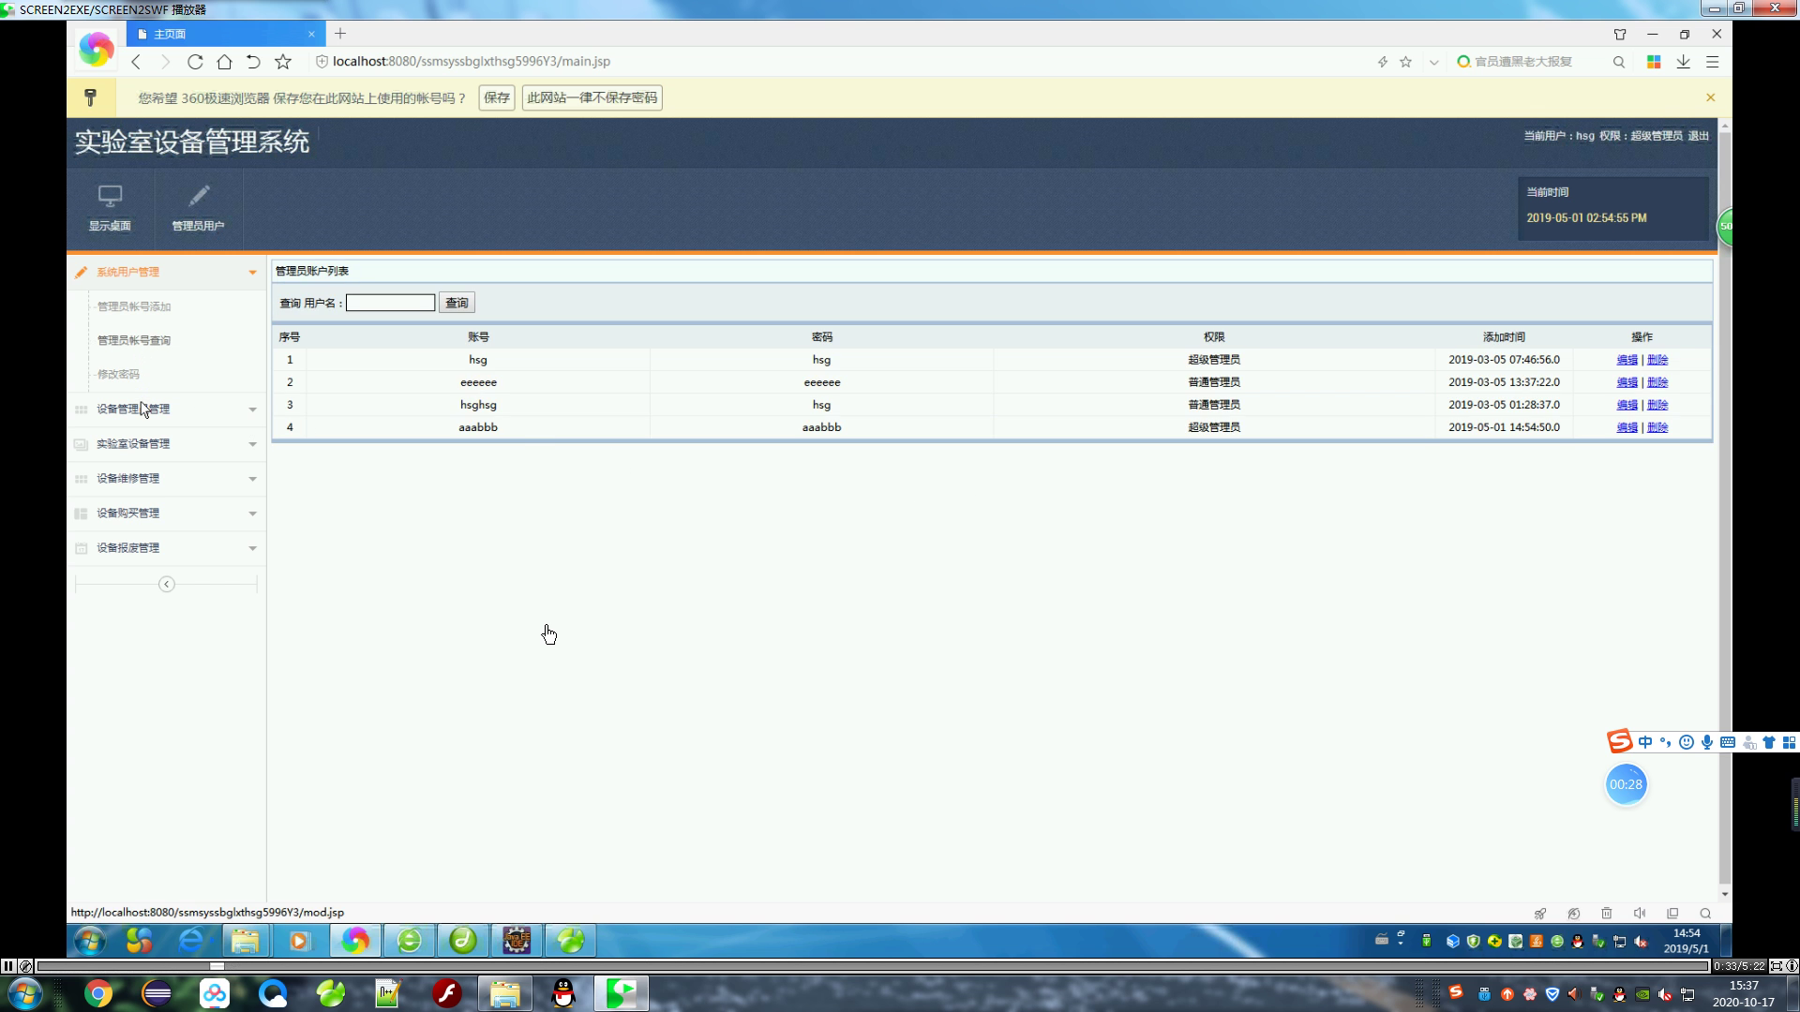The image size is (1800, 1012).
Task: Click the speaker mute icon in status bar
Action: pyautogui.click(x=1640, y=914)
